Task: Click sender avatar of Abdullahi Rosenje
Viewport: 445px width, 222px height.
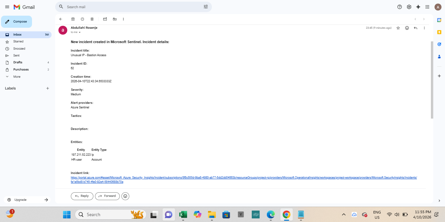Action: (63, 30)
